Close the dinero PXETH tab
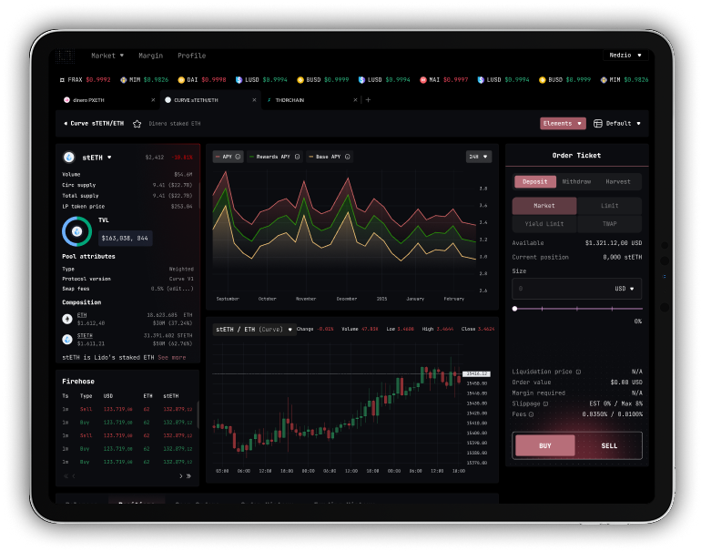This screenshot has height=551, width=701. (x=153, y=100)
